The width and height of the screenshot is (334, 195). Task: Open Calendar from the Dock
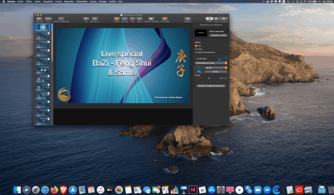(91, 190)
